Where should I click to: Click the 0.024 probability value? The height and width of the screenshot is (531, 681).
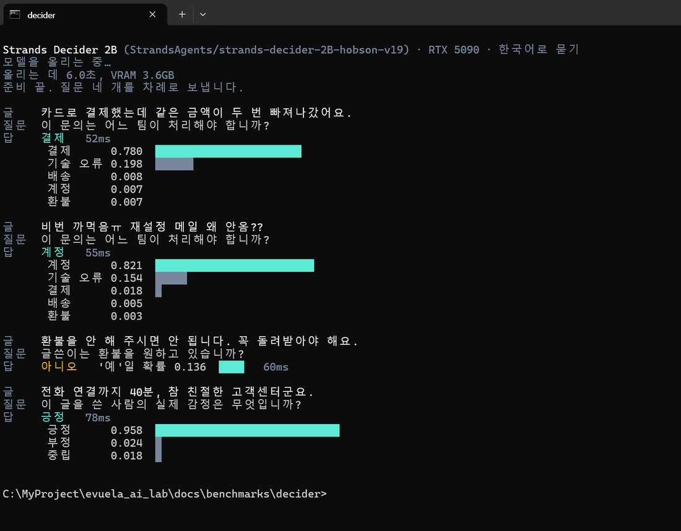[126, 443]
